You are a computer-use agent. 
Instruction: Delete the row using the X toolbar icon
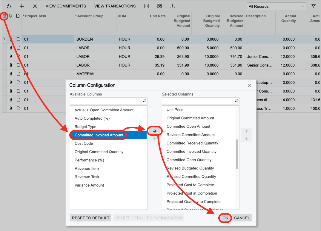[x=35, y=6]
